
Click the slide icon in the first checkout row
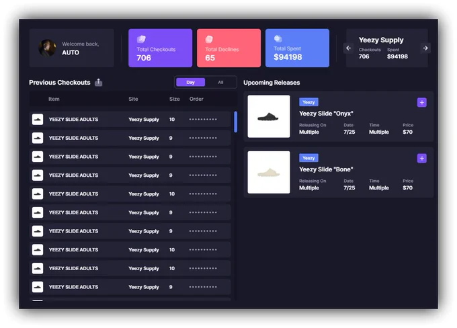coord(38,119)
